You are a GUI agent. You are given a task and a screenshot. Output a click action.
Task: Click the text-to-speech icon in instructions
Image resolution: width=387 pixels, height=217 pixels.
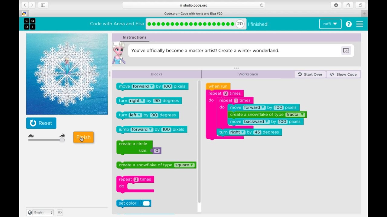coord(346,51)
